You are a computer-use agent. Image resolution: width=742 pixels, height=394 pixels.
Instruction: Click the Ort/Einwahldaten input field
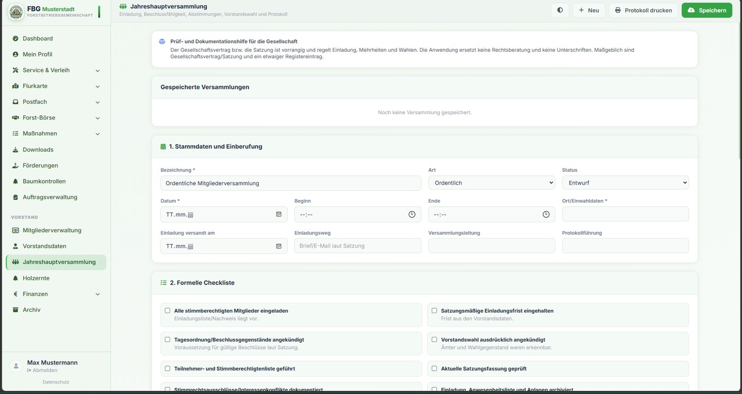point(625,214)
